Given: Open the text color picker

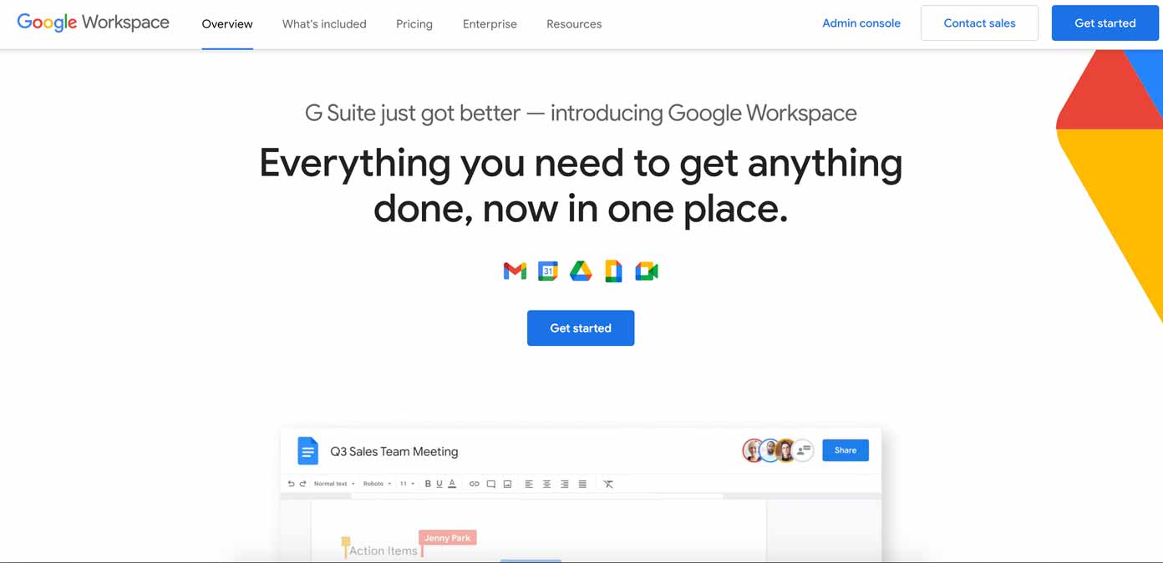Looking at the screenshot, I should coord(452,484).
